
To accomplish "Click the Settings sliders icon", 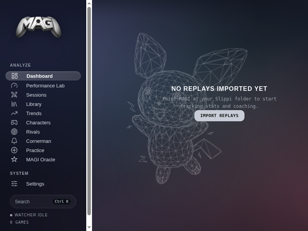I will pyautogui.click(x=14, y=184).
